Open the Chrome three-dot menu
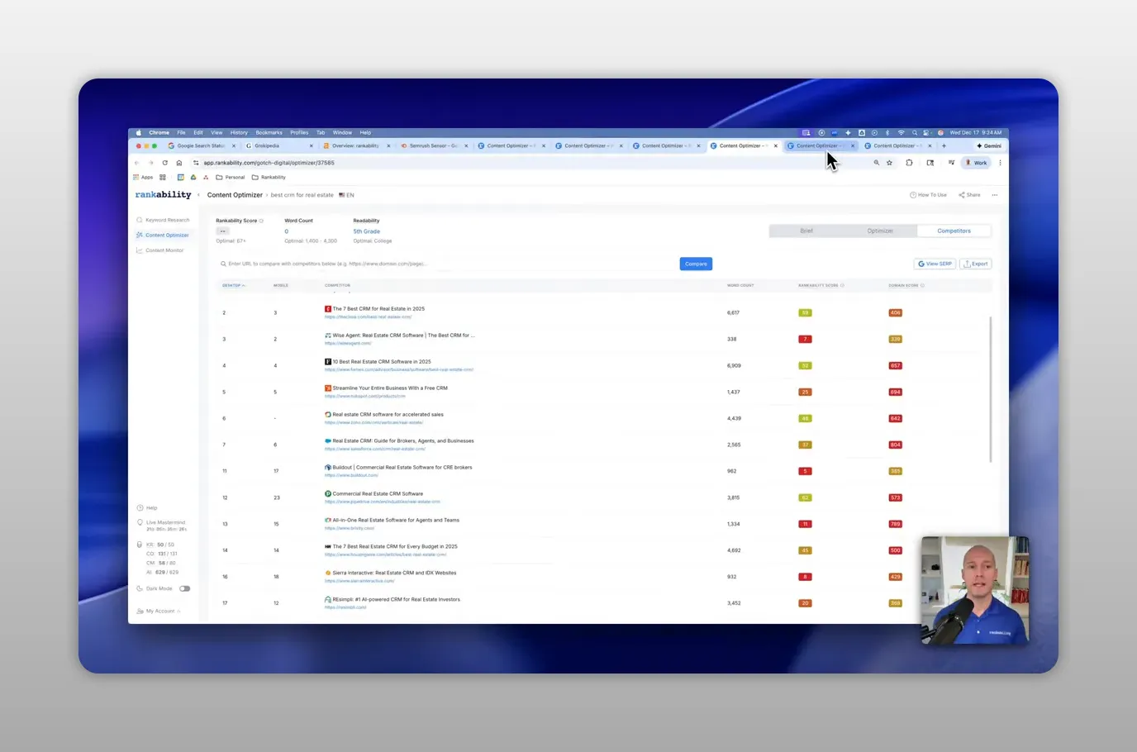 click(x=1000, y=163)
